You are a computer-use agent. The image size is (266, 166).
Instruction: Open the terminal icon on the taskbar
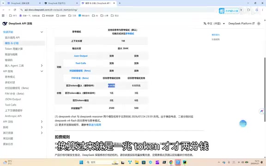[164, 162]
